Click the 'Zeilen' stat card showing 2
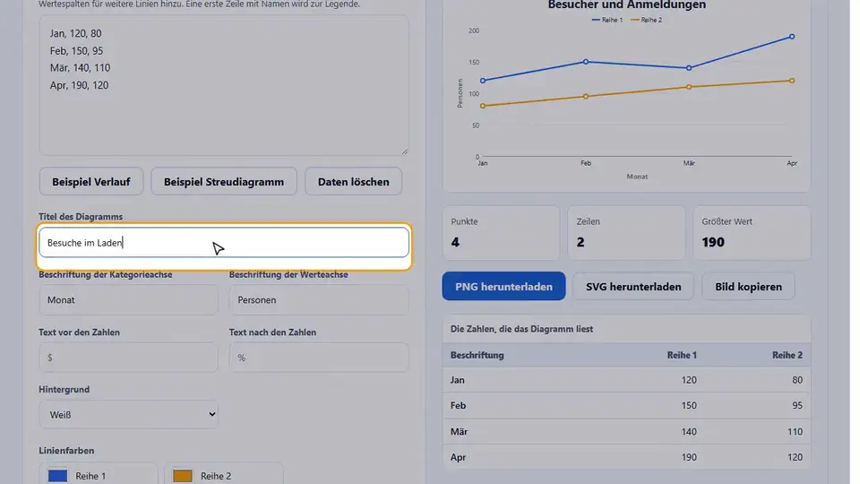This screenshot has width=860, height=484. [626, 233]
